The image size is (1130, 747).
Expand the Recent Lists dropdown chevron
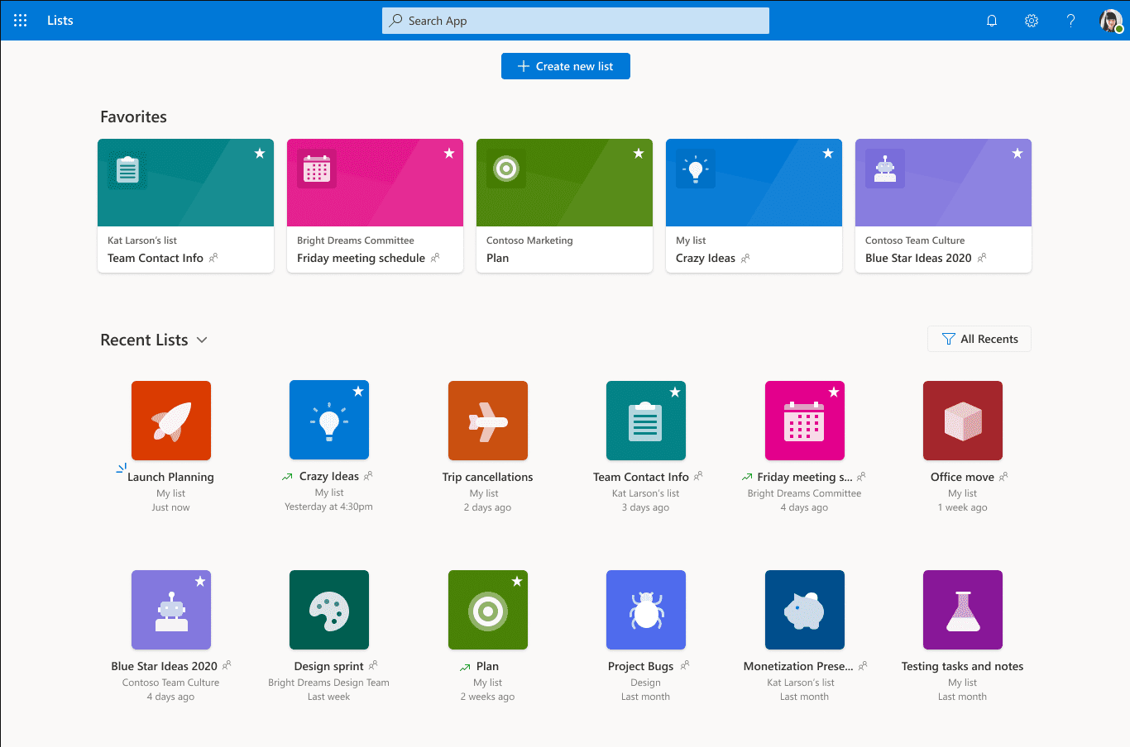(202, 340)
